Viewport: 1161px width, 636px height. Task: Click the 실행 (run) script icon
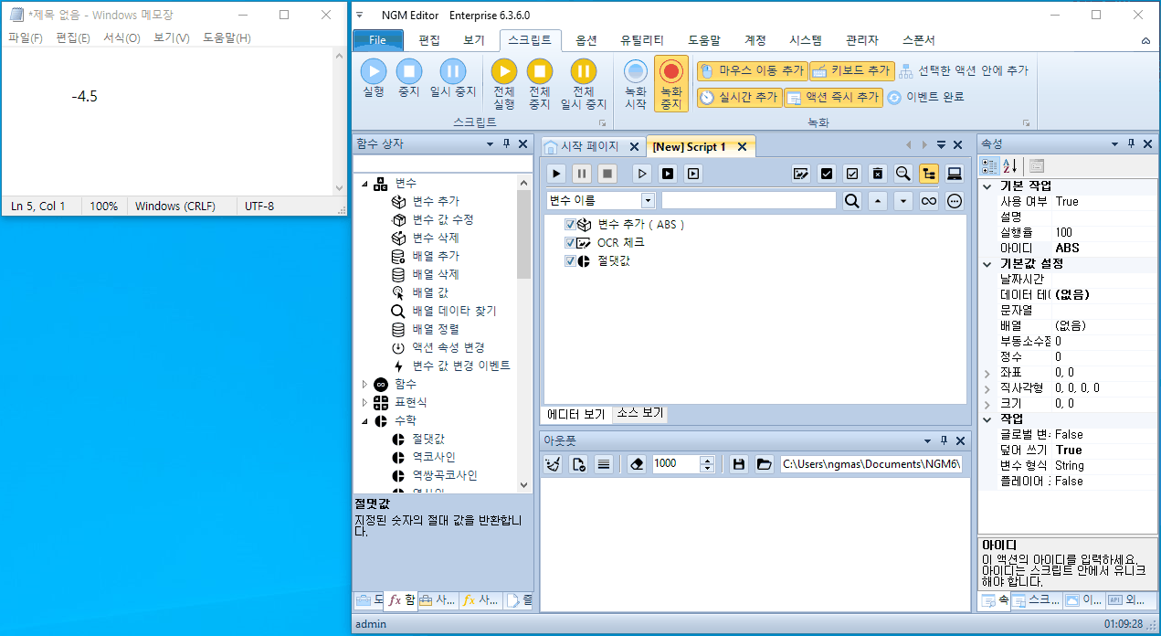[374, 71]
